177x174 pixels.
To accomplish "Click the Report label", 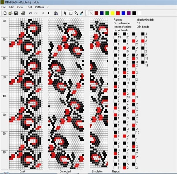I will click(x=116, y=171).
